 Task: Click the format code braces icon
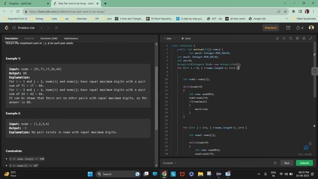click(284, 38)
